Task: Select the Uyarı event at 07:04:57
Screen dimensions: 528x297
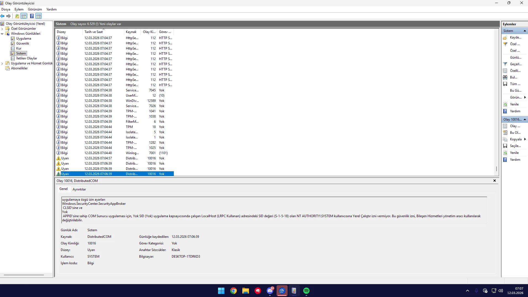Action: point(115,158)
